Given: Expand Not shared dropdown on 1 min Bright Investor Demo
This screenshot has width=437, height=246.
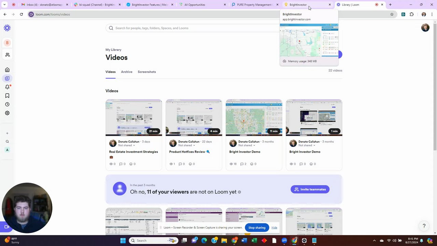Looking at the screenshot, I should (x=307, y=146).
